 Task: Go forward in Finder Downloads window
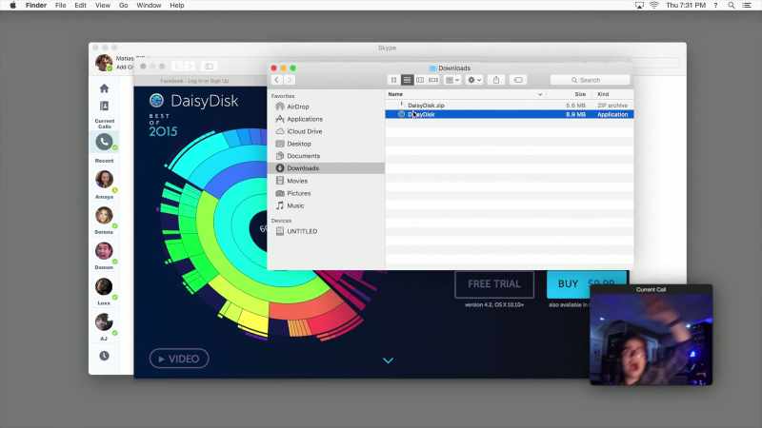[x=290, y=80]
